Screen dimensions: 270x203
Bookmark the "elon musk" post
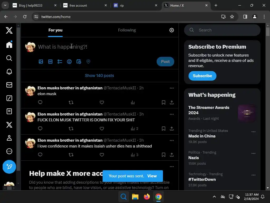click(x=163, y=102)
